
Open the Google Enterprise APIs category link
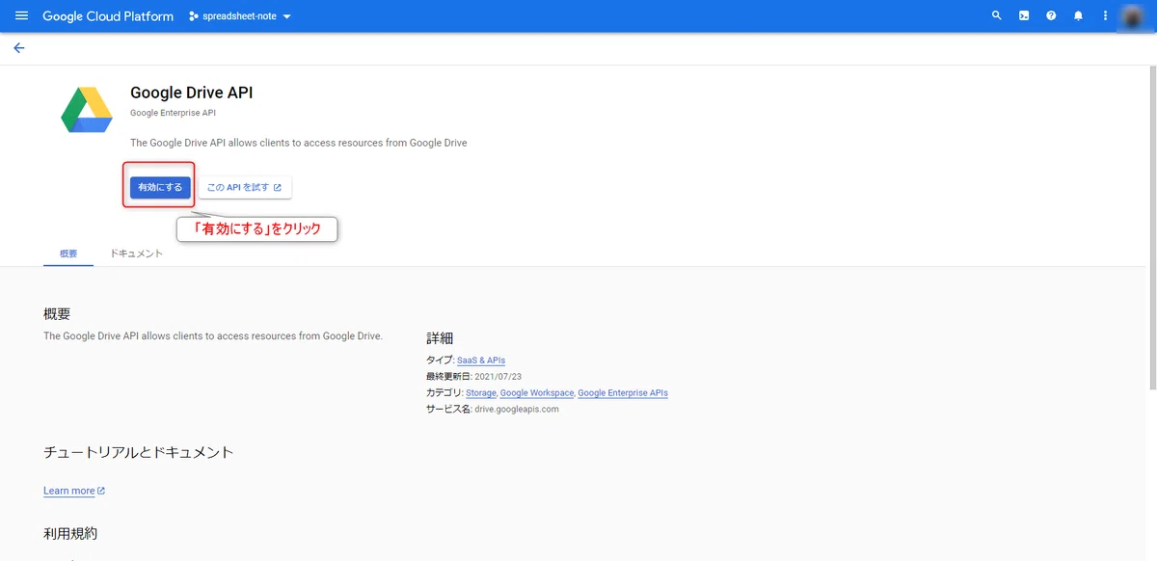(x=623, y=393)
